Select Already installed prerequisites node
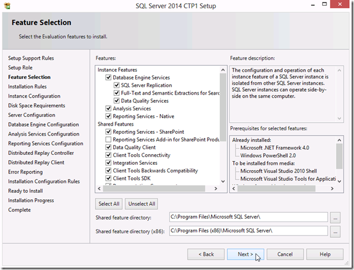Image resolution: width=354 pixels, height=270 pixels. (x=251, y=140)
